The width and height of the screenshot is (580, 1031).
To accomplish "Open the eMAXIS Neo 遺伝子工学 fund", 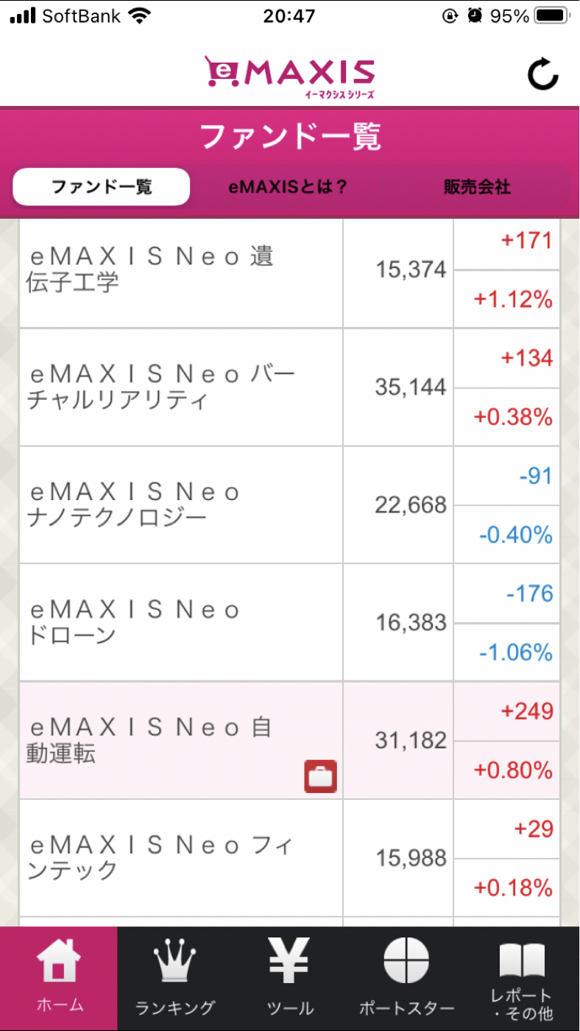I will point(150,270).
